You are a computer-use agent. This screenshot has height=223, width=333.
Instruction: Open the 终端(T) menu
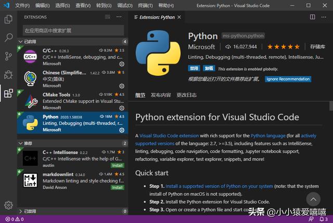pos(145,6)
